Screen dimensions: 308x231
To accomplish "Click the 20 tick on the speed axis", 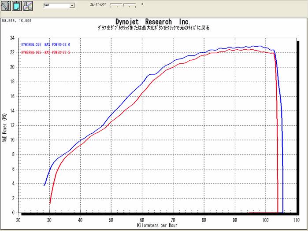I will (x=19, y=219).
